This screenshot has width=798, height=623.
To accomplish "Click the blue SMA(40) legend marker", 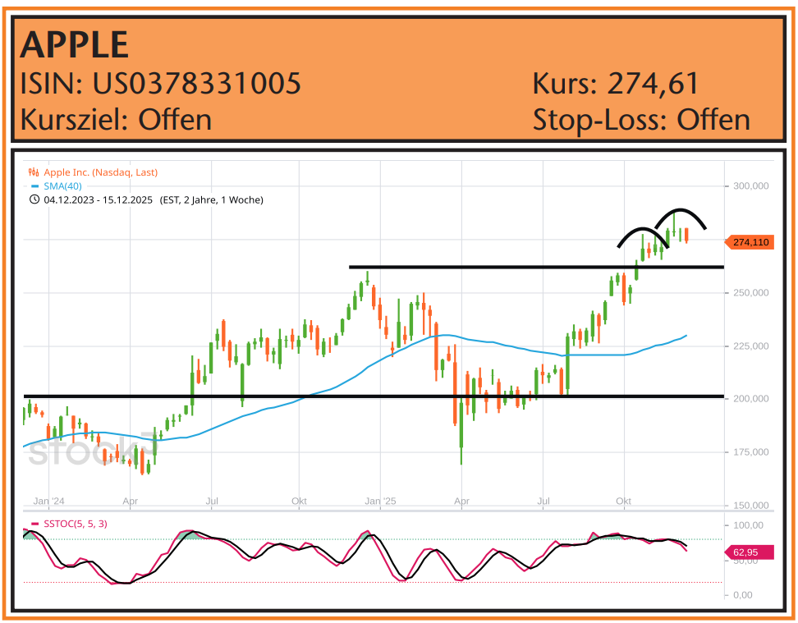I will (x=34, y=186).
